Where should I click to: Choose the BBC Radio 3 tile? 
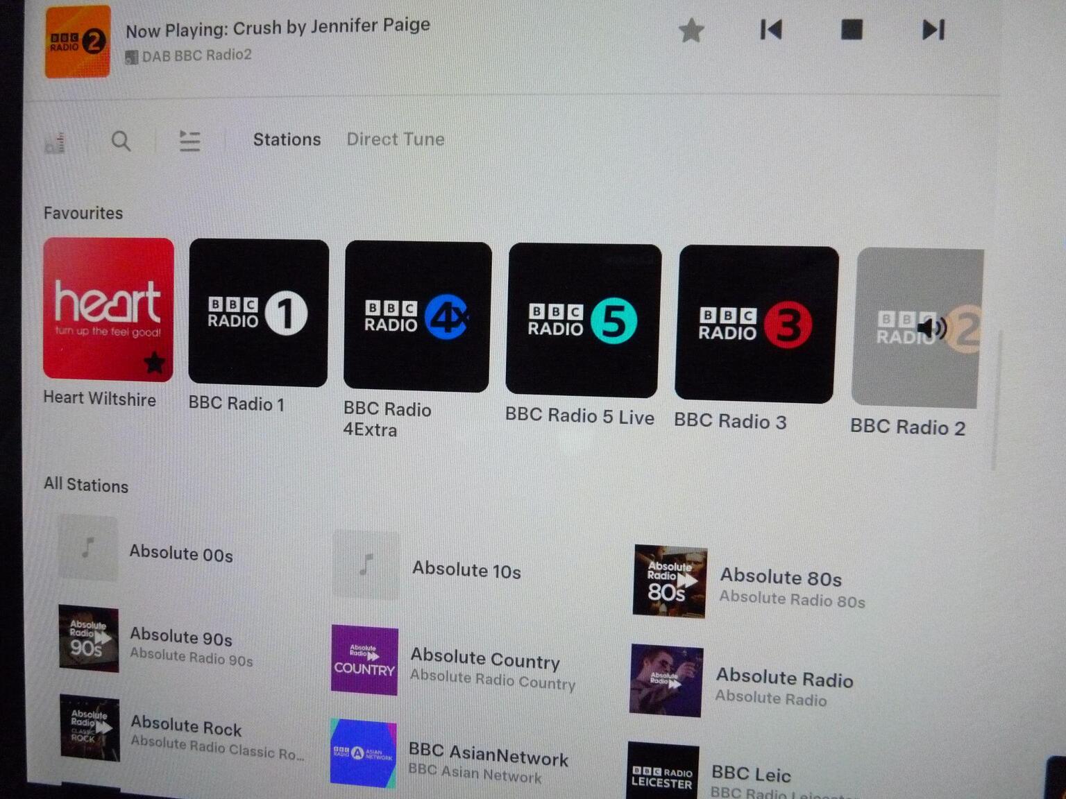(x=756, y=324)
